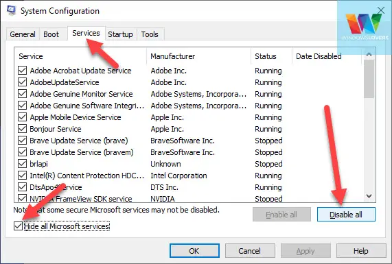
Task: Click the Disable all button
Action: click(346, 215)
